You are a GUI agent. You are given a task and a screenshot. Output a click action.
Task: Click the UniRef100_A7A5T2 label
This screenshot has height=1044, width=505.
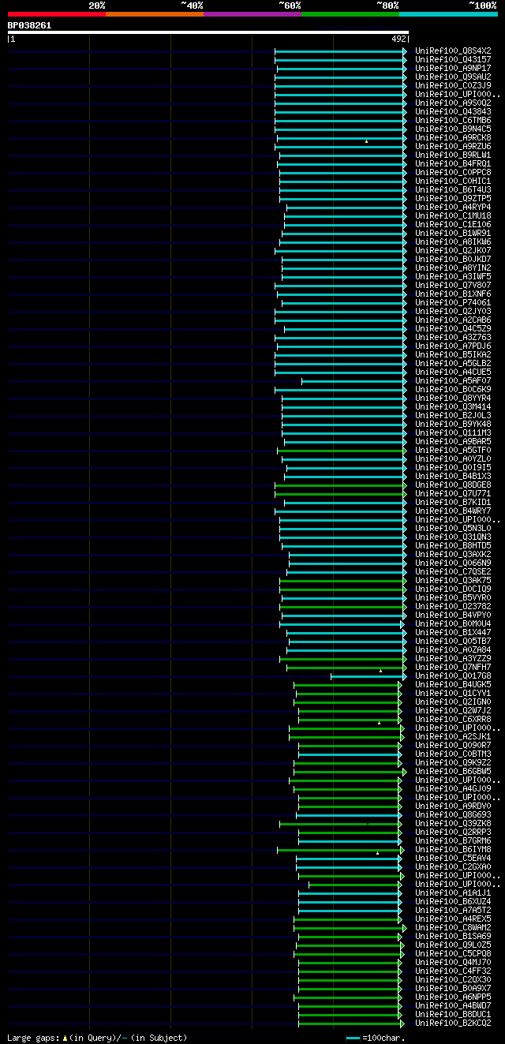(453, 910)
